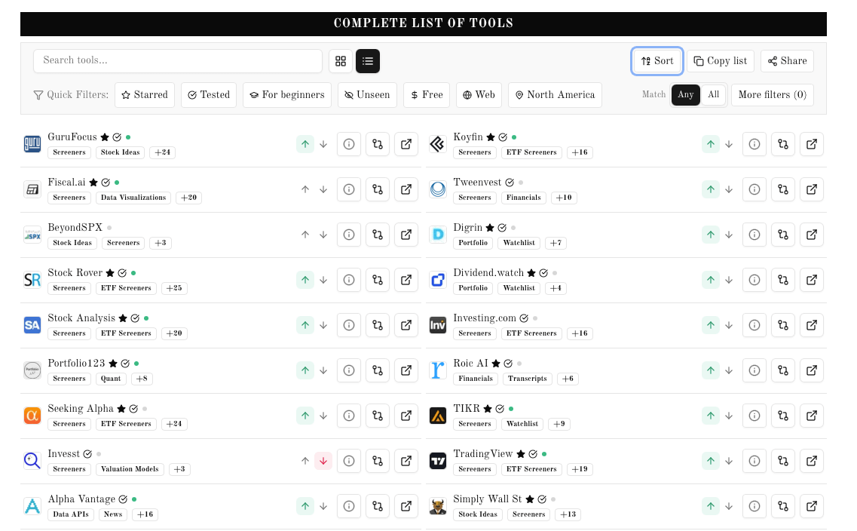Toggle the Starred quick filter
The image size is (857, 531).
(x=145, y=95)
